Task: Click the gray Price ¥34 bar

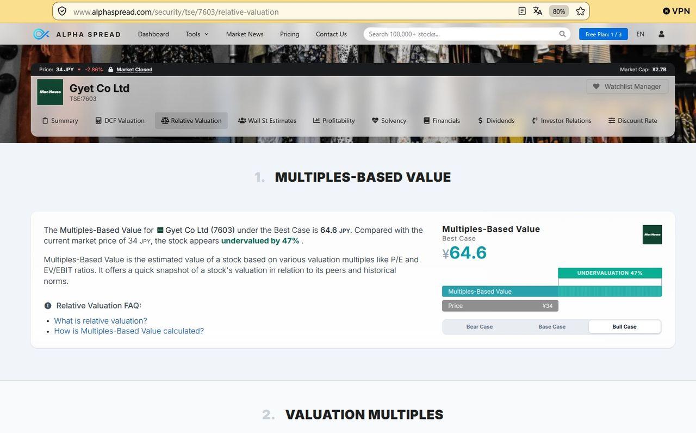Action: 500,306
